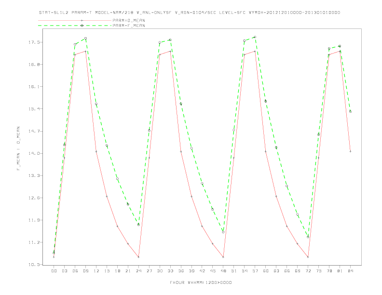The height and width of the screenshot is (295, 382).
Task: Click the 11.2 y-axis tick label
Action: tap(34, 242)
